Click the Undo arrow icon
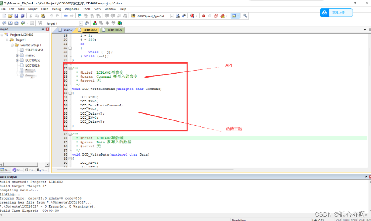371x221 pixels. 51,16
